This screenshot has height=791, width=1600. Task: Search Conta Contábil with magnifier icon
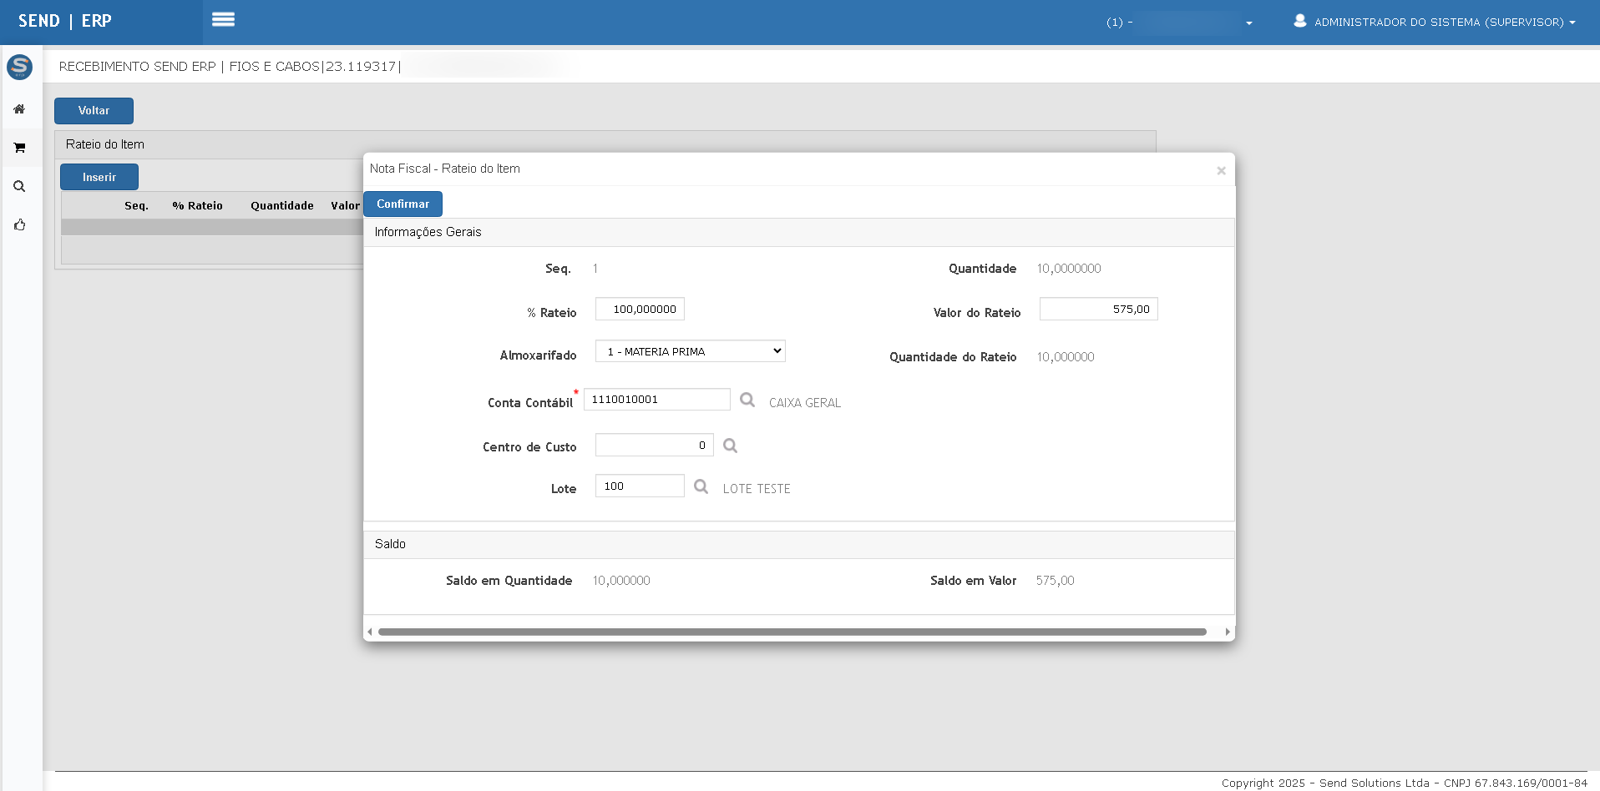747,401
